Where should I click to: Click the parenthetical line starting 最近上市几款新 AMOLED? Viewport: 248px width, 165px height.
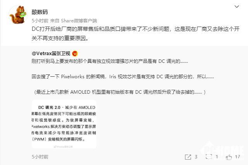(120, 92)
